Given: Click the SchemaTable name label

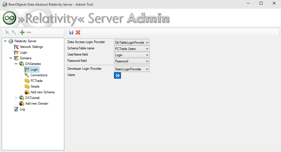Looking at the screenshot, I should tap(81, 48).
